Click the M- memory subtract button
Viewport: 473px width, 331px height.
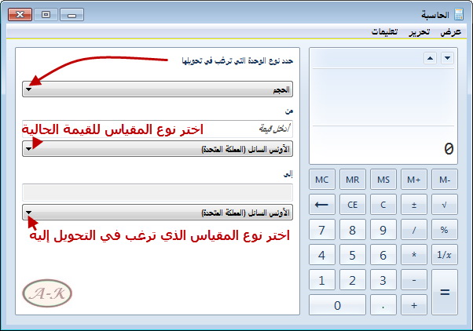pos(445,180)
